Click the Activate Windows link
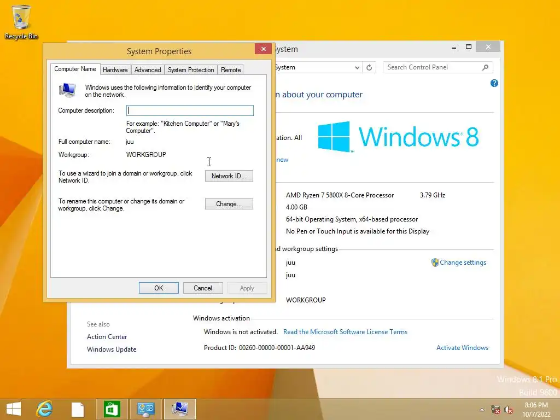The height and width of the screenshot is (420, 560). [x=462, y=347]
